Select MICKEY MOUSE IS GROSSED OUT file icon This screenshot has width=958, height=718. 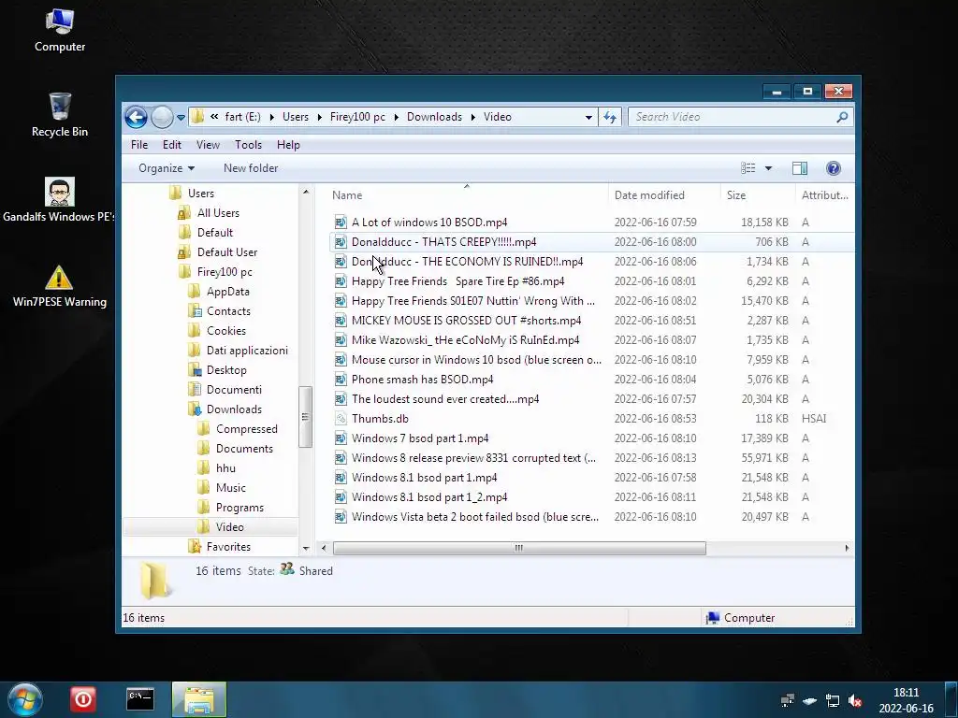(341, 321)
